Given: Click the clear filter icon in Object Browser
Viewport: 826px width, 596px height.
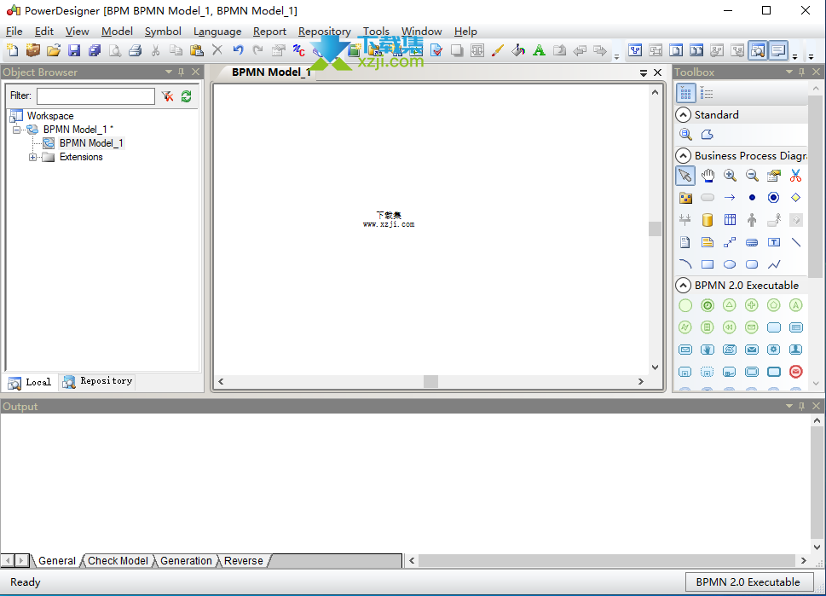Looking at the screenshot, I should tap(168, 95).
